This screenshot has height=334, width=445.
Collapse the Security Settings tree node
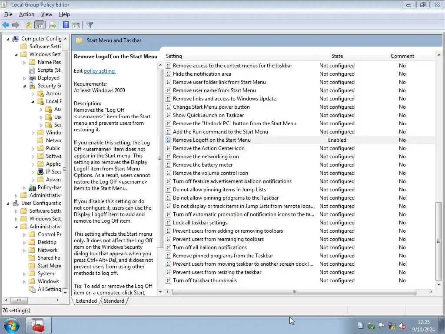[x=24, y=86]
